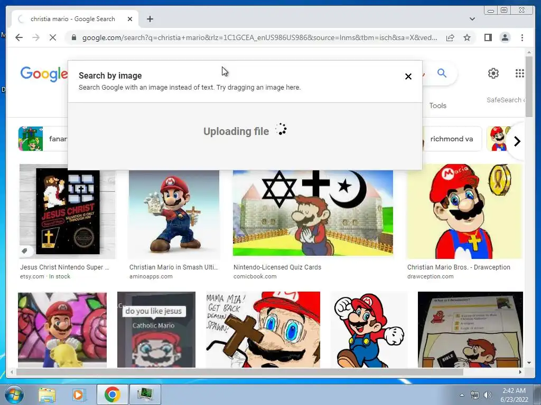Screen dimensions: 541x405
Task: Open the volume speaker tray icon
Action: click(488, 395)
